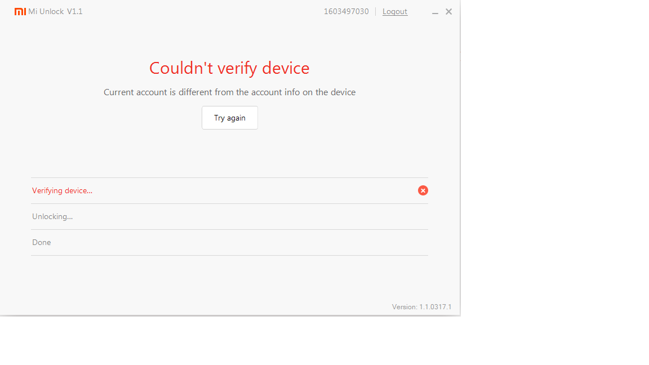The height and width of the screenshot is (365, 649).
Task: Click the account mismatch error message
Action: point(229,92)
